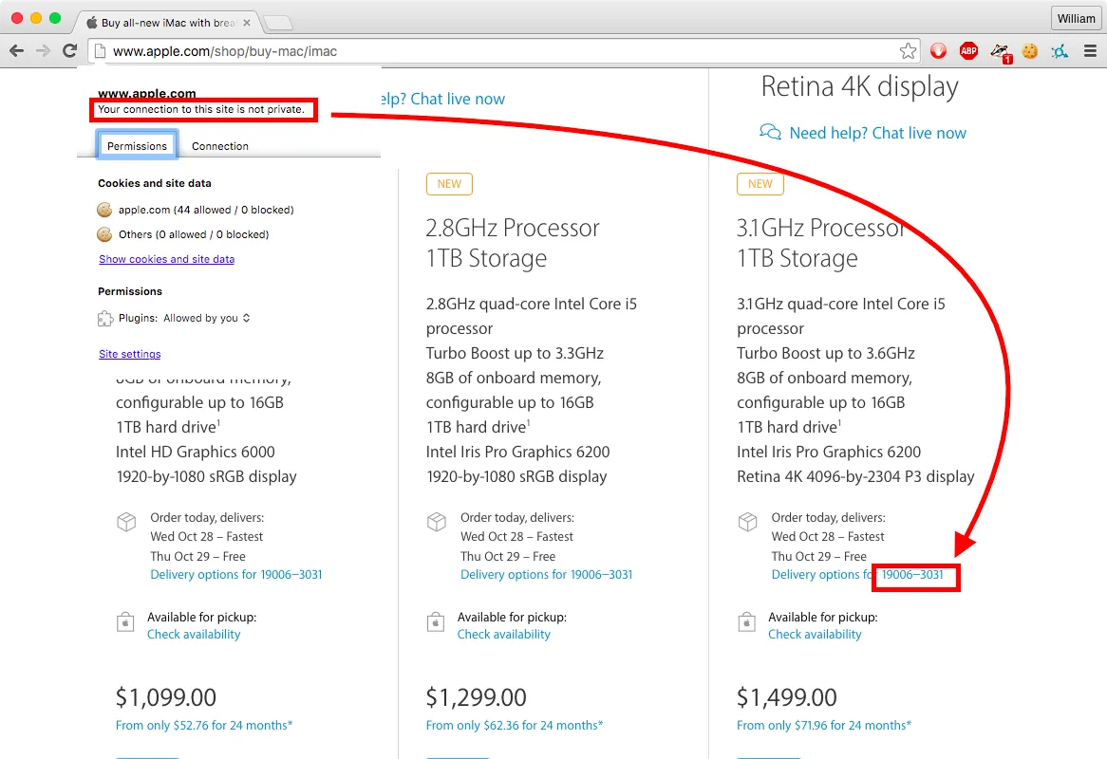Open the 'Show cookies and site data' link
The height and width of the screenshot is (759, 1107).
(166, 259)
